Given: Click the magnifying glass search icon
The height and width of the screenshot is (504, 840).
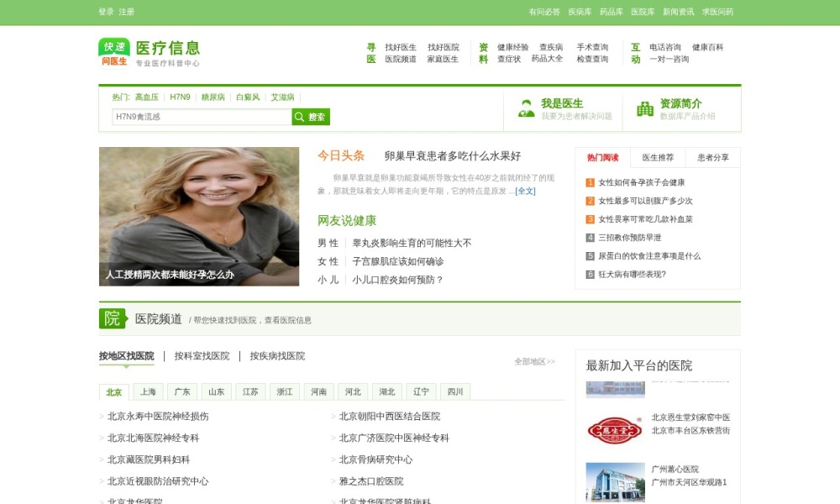Looking at the screenshot, I should click(298, 117).
